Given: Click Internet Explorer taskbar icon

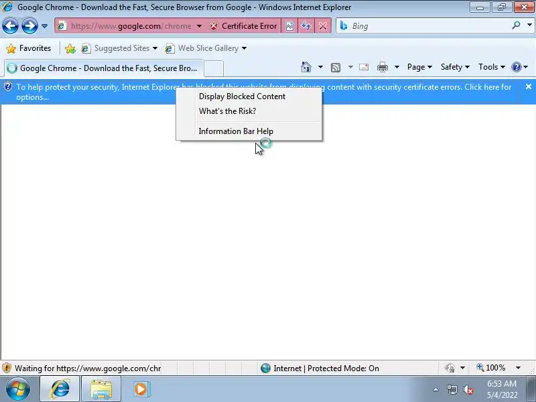Looking at the screenshot, I should click(x=60, y=389).
